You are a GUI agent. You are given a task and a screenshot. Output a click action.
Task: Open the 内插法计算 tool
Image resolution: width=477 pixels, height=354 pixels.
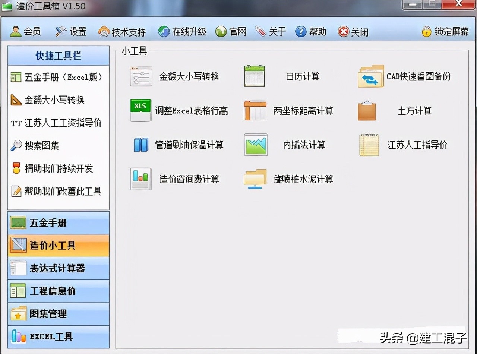pos(304,145)
